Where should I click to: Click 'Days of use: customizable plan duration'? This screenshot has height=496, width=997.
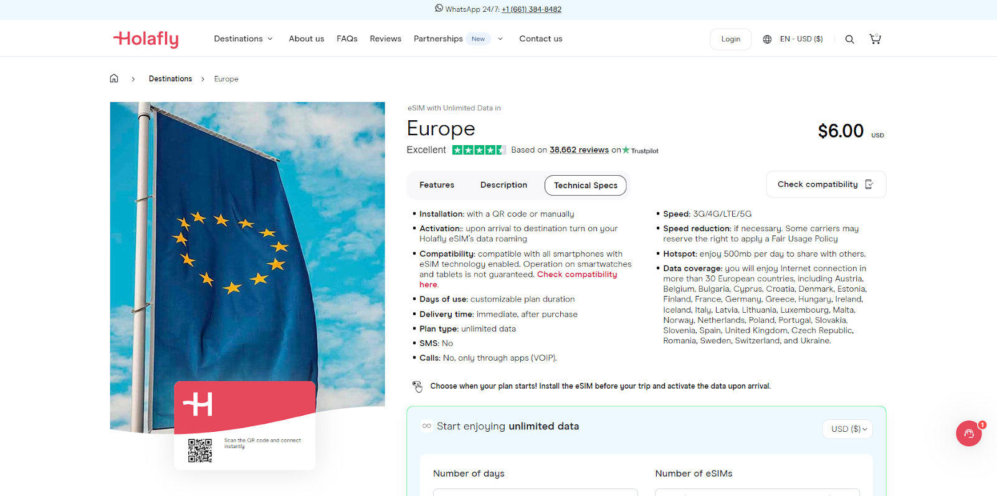click(x=497, y=300)
